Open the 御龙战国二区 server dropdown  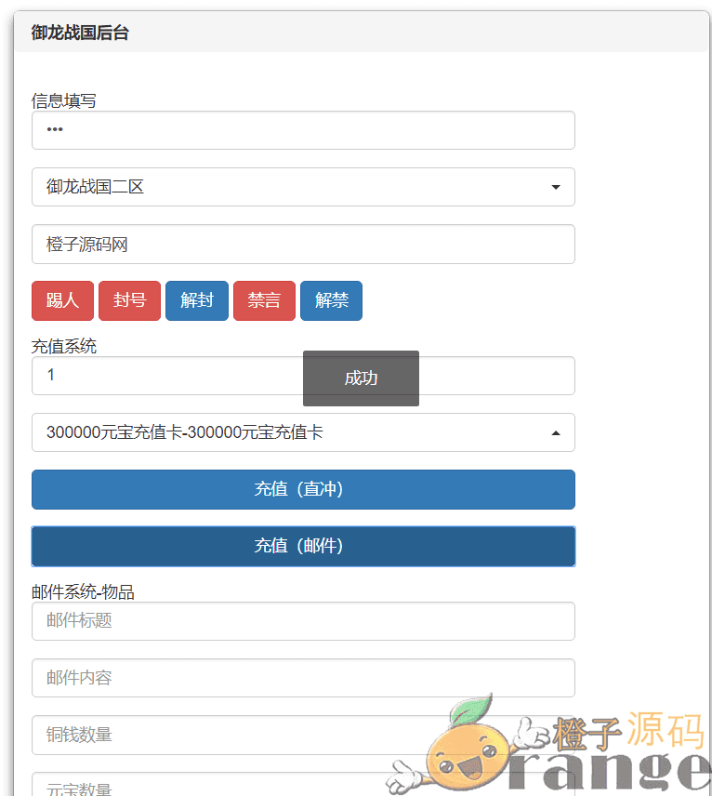[303, 187]
